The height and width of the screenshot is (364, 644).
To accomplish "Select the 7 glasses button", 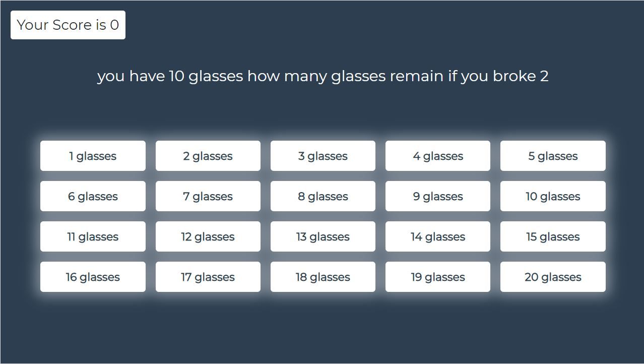I will pyautogui.click(x=208, y=196).
